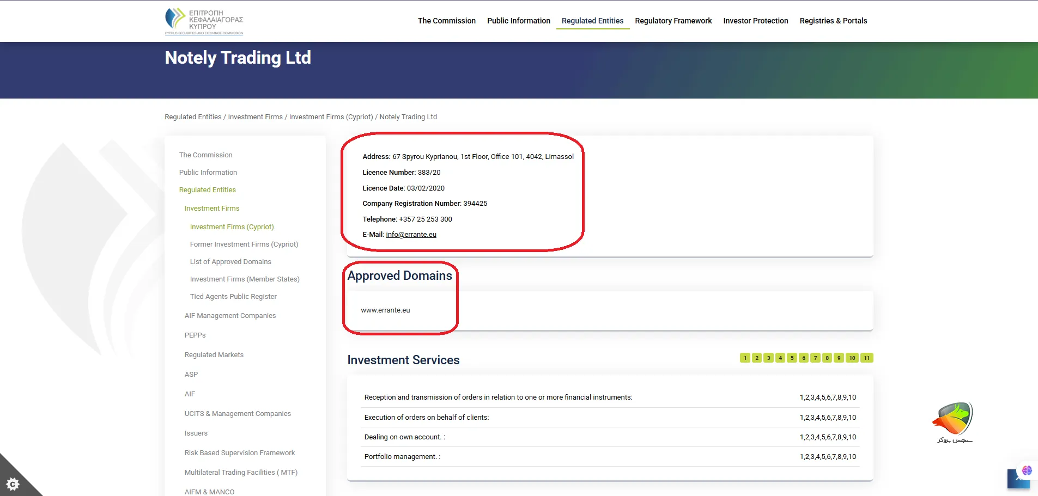Click the www.errante.eu approved domain

click(385, 310)
